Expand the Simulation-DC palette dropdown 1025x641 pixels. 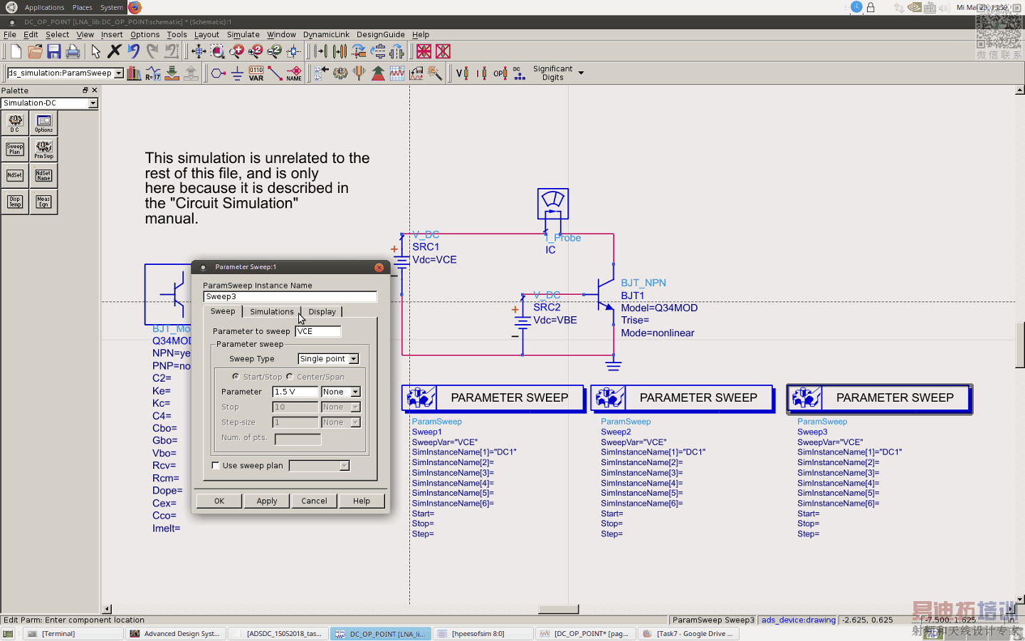[93, 103]
